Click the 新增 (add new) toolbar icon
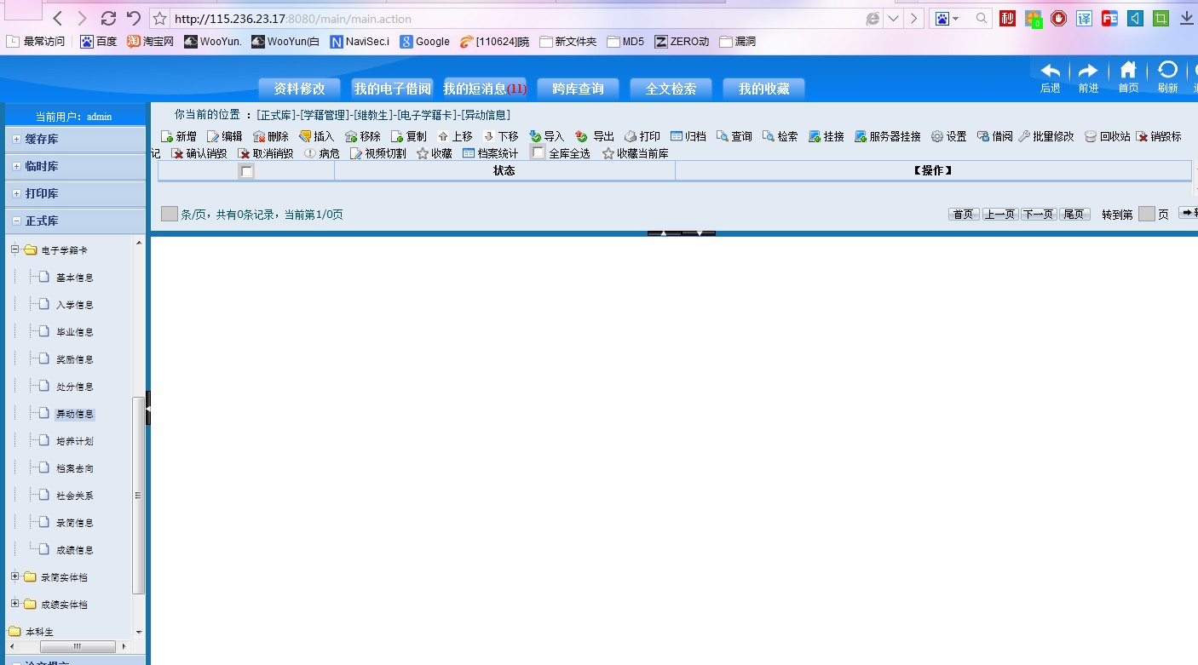 (167, 136)
